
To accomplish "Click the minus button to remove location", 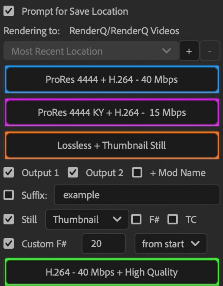I will pyautogui.click(x=210, y=51).
